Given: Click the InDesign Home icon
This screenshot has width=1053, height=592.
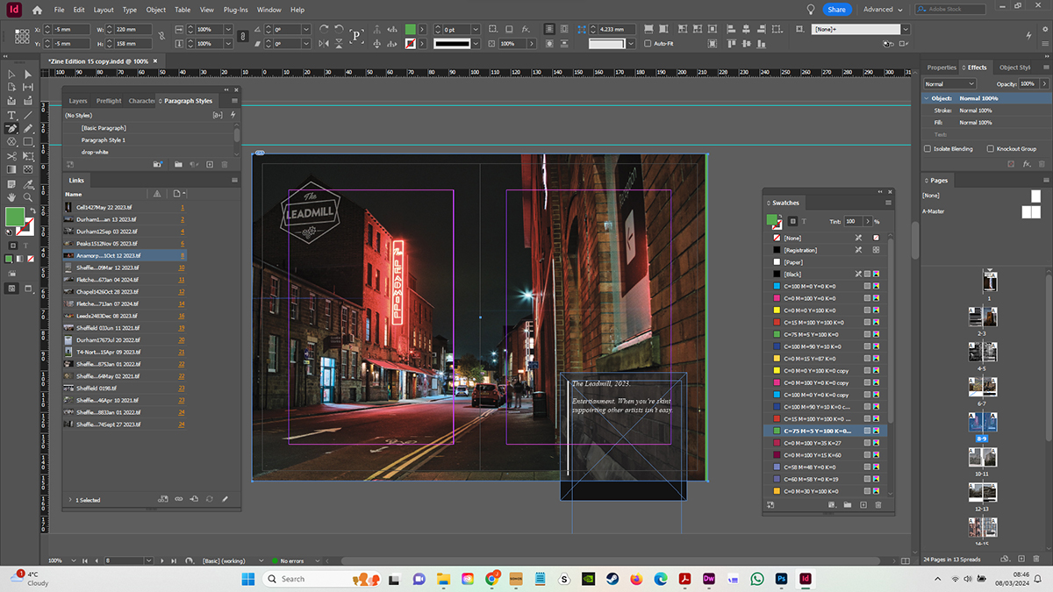Looking at the screenshot, I should pos(36,10).
